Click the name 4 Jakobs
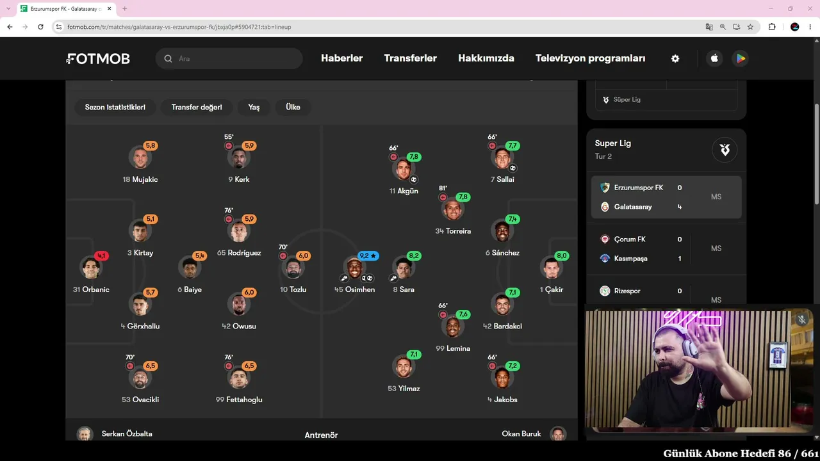This screenshot has height=461, width=820. click(x=502, y=400)
